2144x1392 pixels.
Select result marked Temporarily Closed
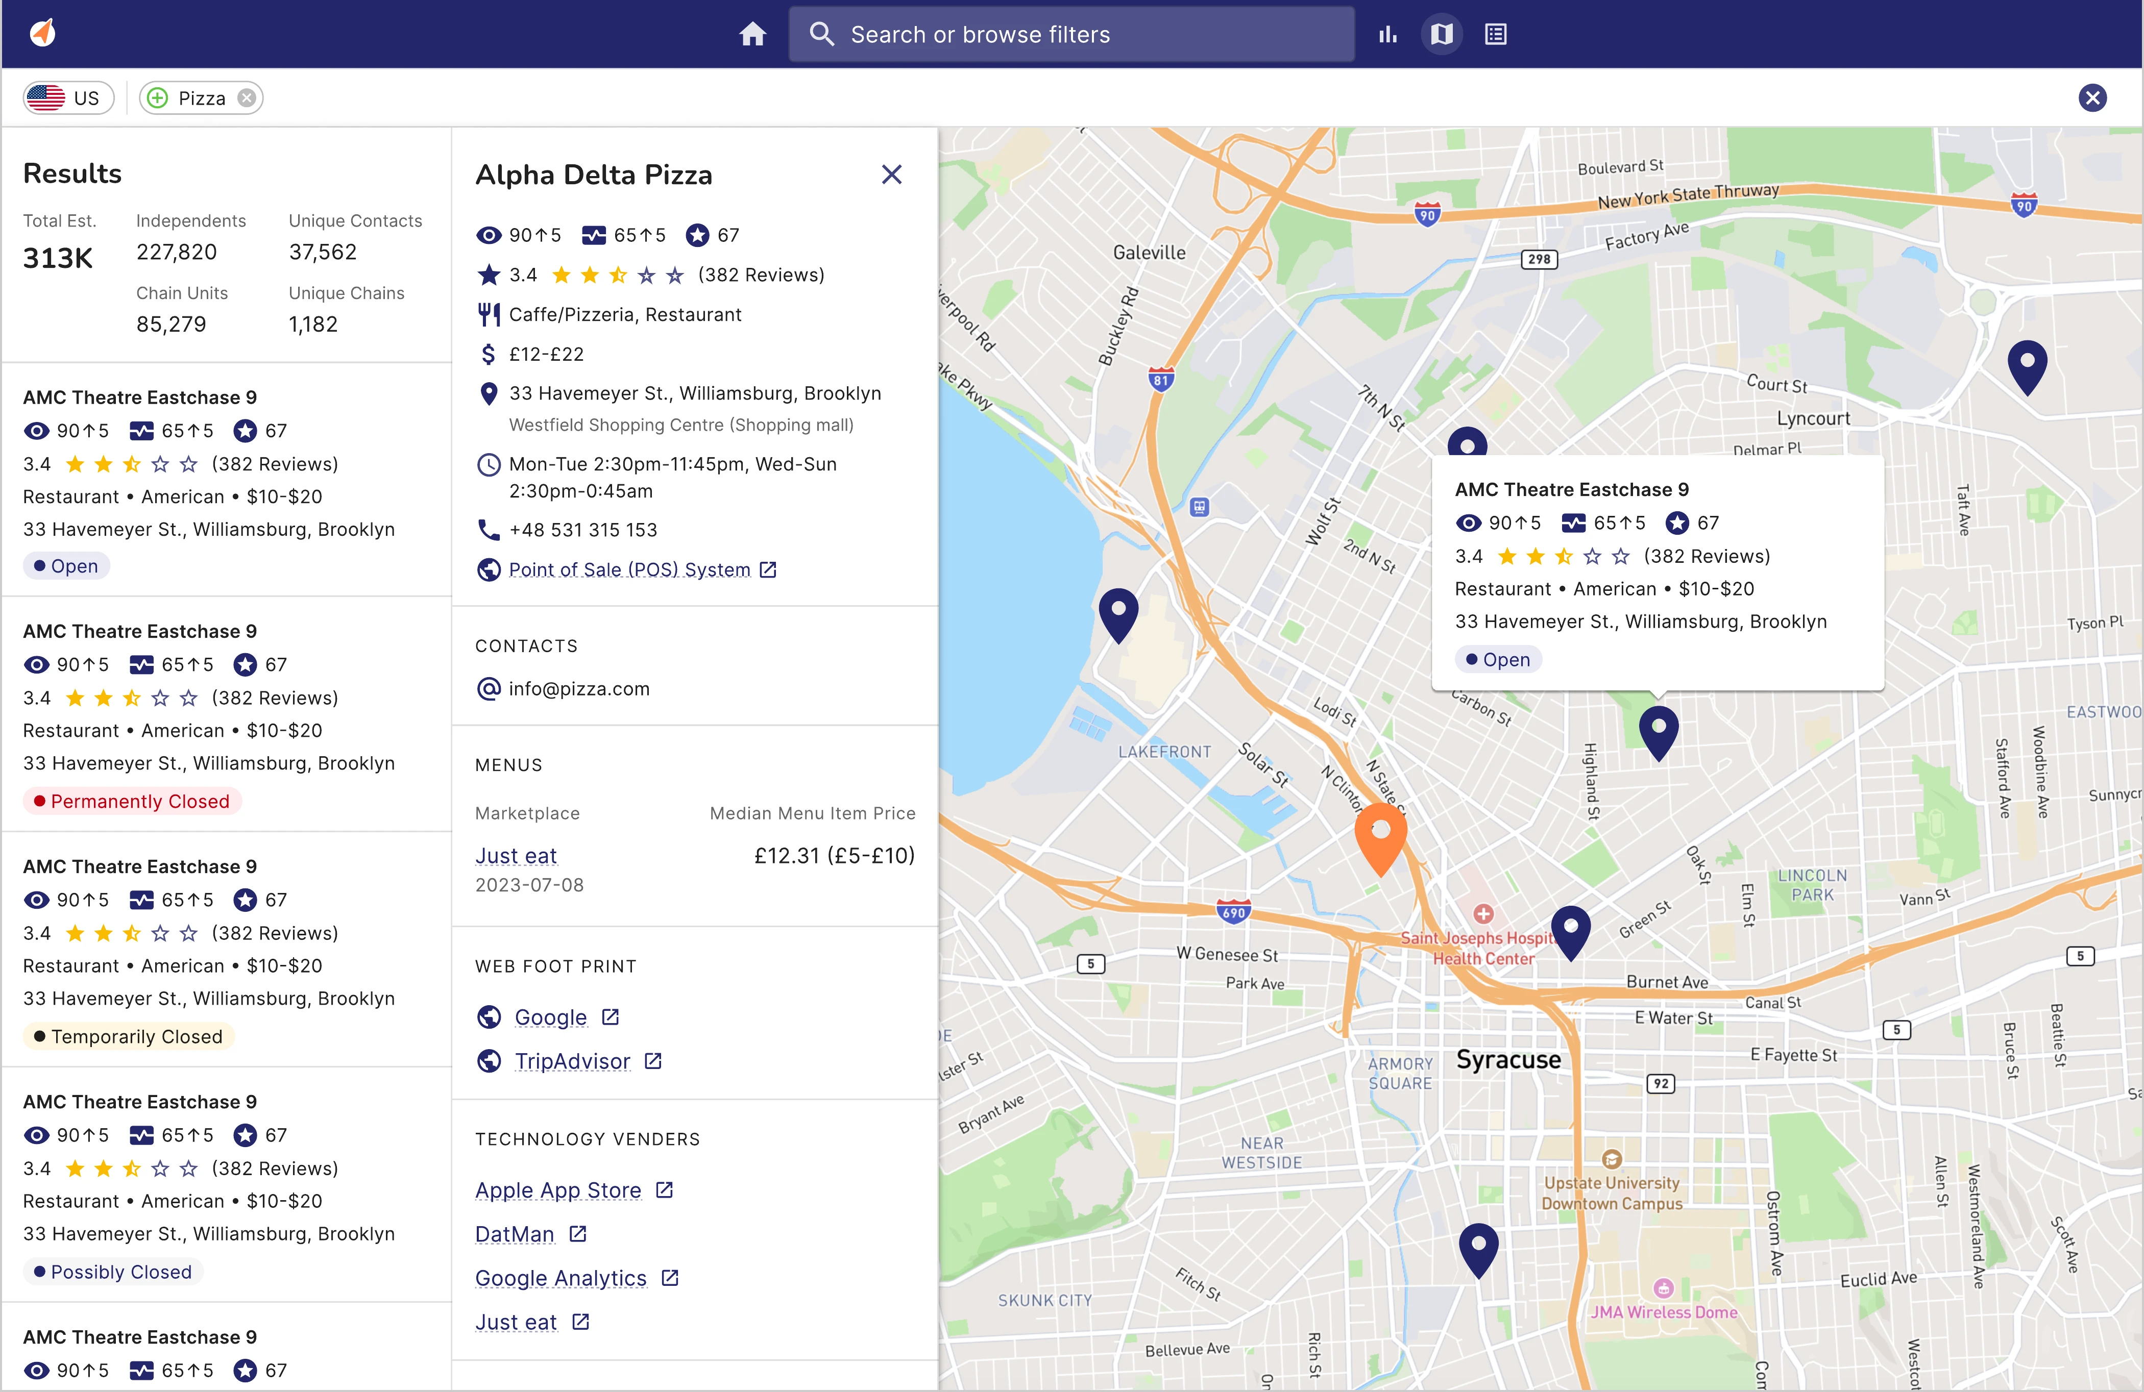226,950
